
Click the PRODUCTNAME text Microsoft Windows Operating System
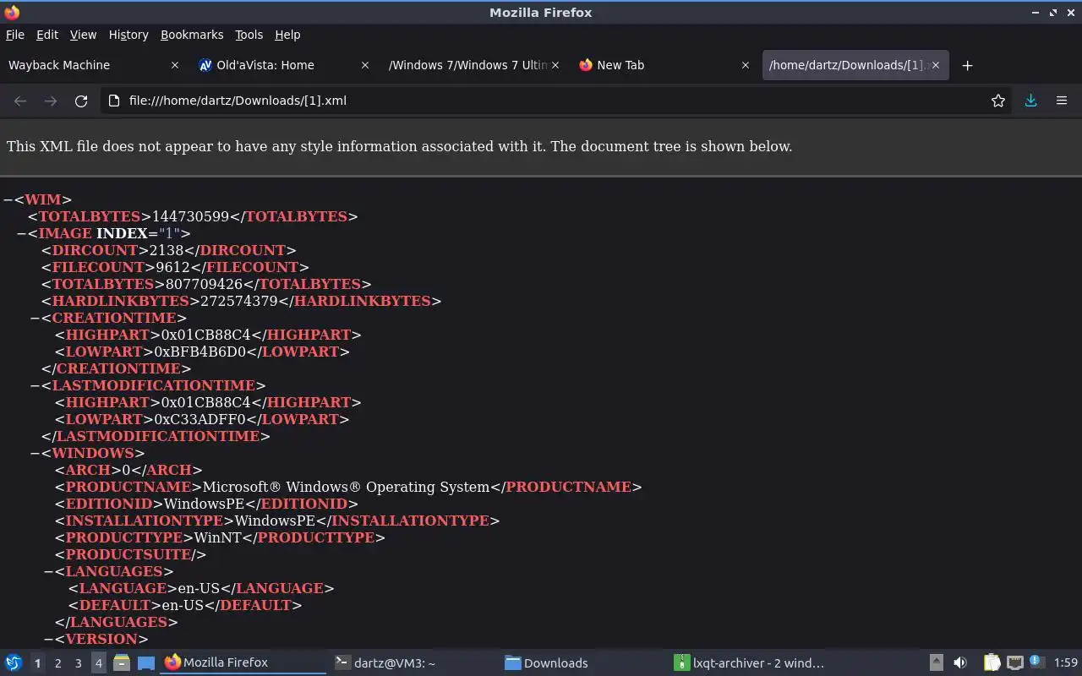(x=346, y=487)
